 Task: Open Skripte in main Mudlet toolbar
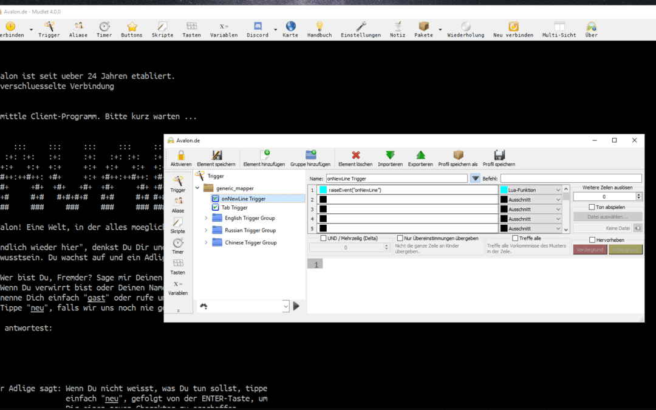point(162,30)
